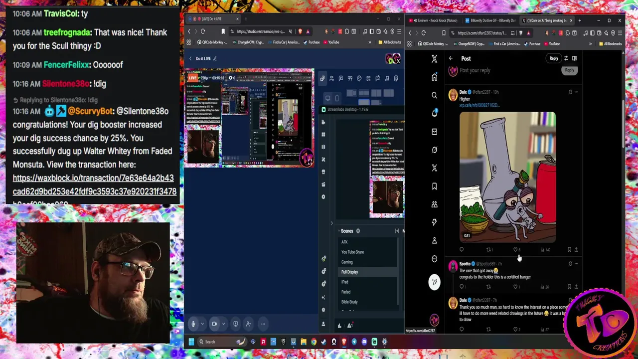Viewport: 638px width, 359px height.
Task: Go back with arrow next to Do it LIVE
Action: pyautogui.click(x=190, y=58)
